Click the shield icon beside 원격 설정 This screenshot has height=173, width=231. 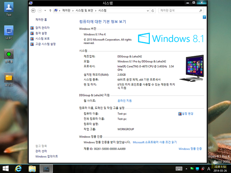pos(32,33)
